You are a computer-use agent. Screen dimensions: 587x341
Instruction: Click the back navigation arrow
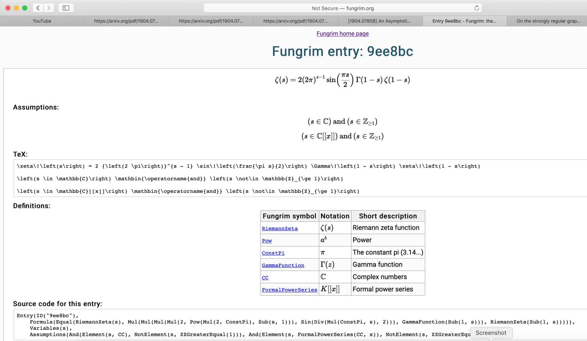(x=38, y=8)
